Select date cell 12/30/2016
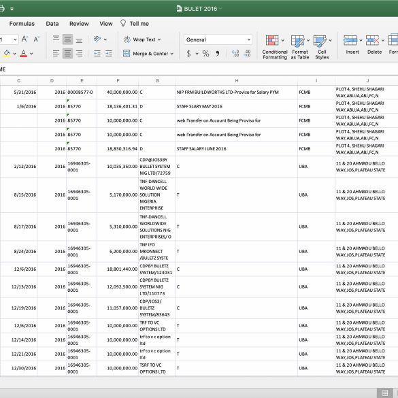 19,368
